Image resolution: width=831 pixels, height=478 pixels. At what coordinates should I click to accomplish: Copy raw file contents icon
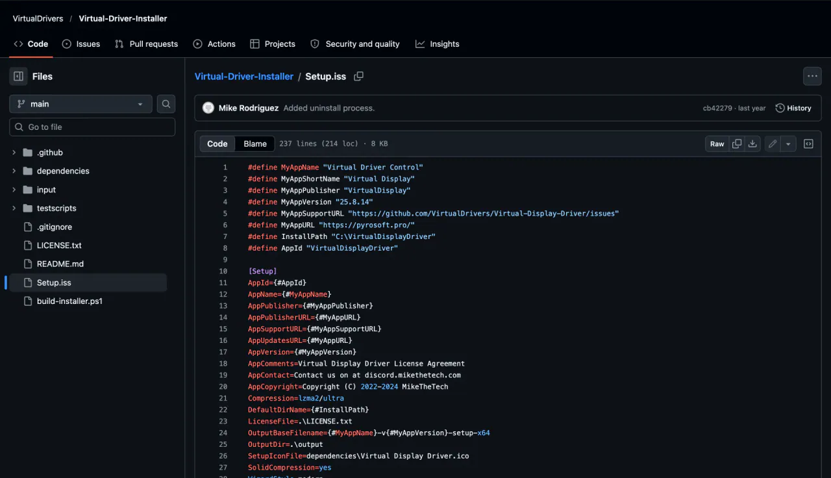click(x=737, y=144)
